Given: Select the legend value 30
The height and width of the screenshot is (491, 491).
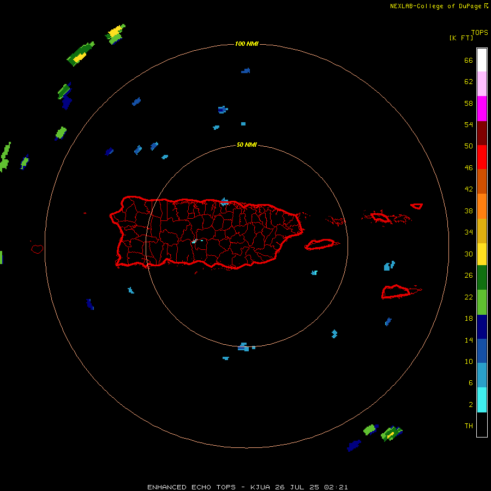Looking at the screenshot, I should pyautogui.click(x=469, y=254).
